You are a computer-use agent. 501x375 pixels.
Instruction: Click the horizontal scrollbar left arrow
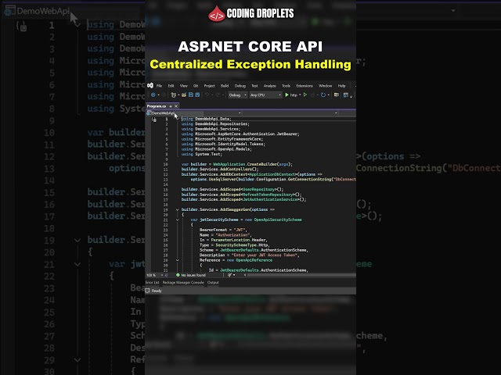(x=245, y=275)
